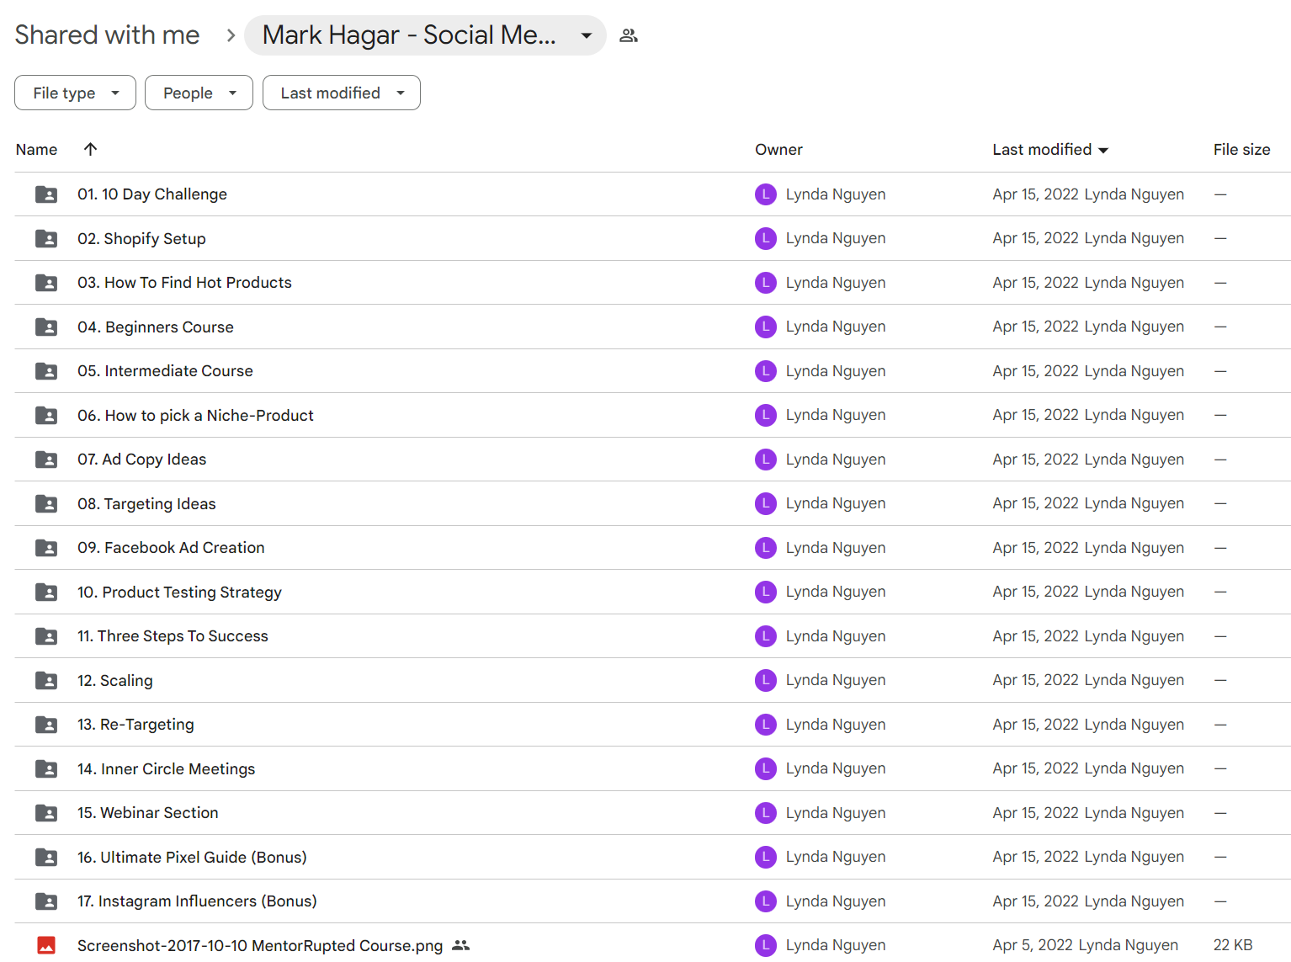Open the Last modified filter dropdown
The width and height of the screenshot is (1291, 962).
[341, 93]
